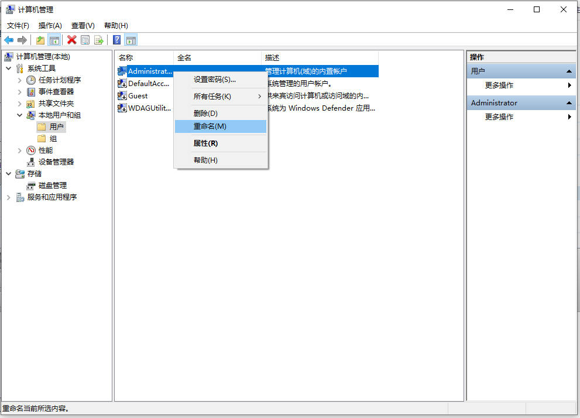
Task: Open the 文件(F) menu
Action: pyautogui.click(x=18, y=26)
